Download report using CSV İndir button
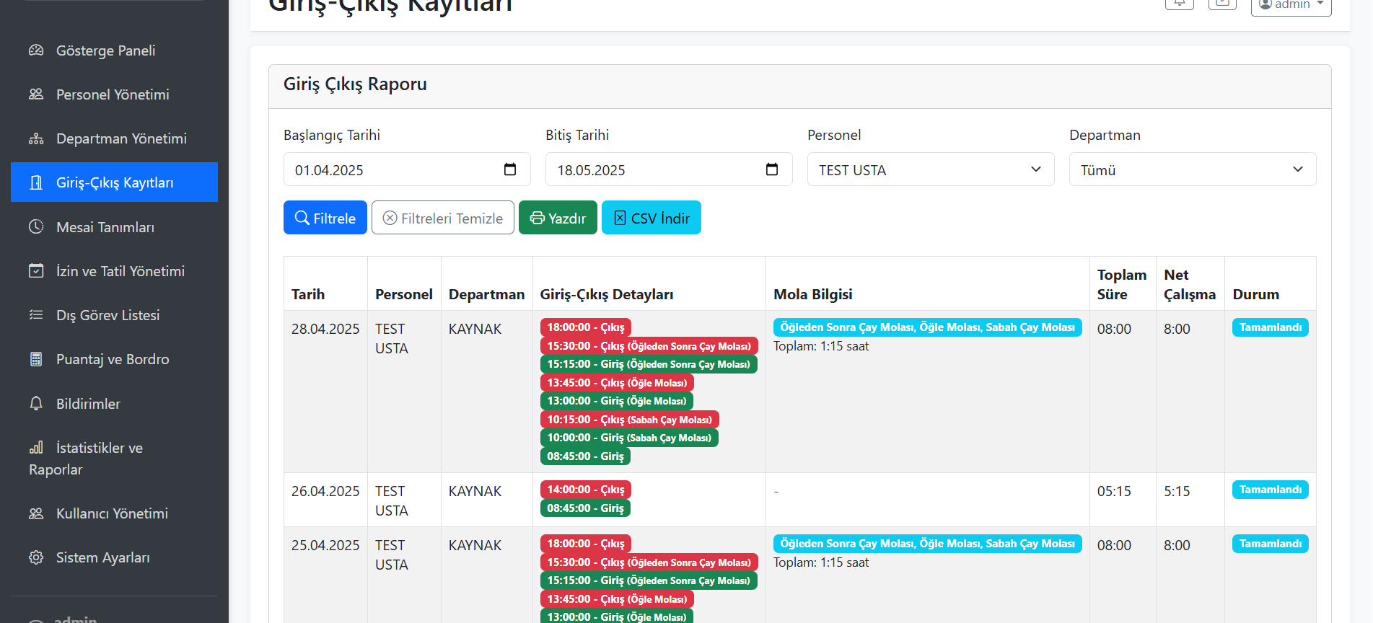Image resolution: width=1373 pixels, height=623 pixels. point(651,218)
